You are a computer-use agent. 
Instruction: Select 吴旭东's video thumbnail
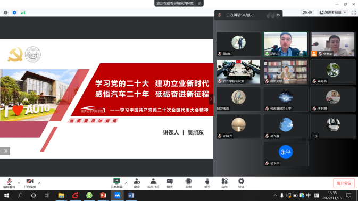coord(286,44)
